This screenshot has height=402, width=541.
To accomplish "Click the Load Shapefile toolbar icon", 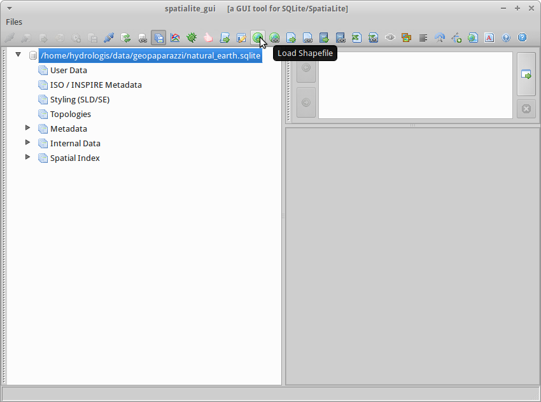I will [258, 38].
